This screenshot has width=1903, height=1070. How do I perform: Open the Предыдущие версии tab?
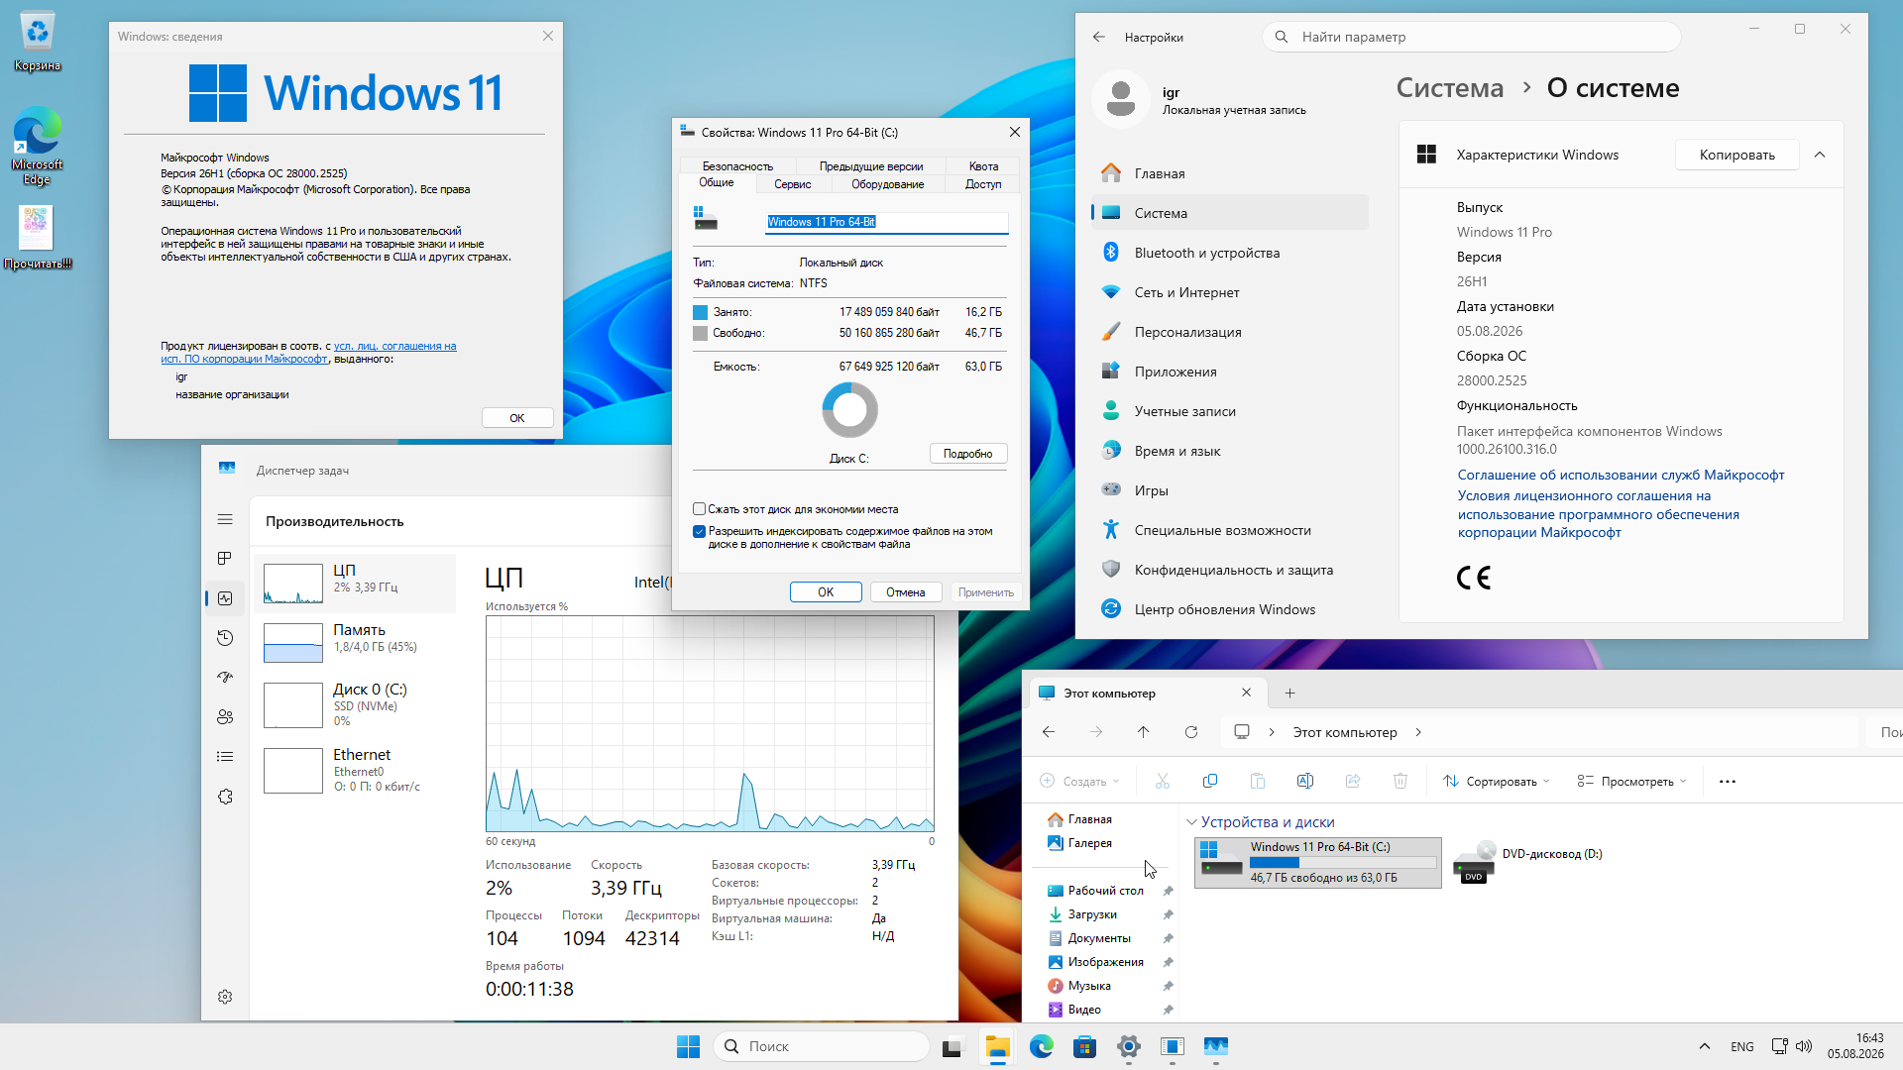[871, 165]
